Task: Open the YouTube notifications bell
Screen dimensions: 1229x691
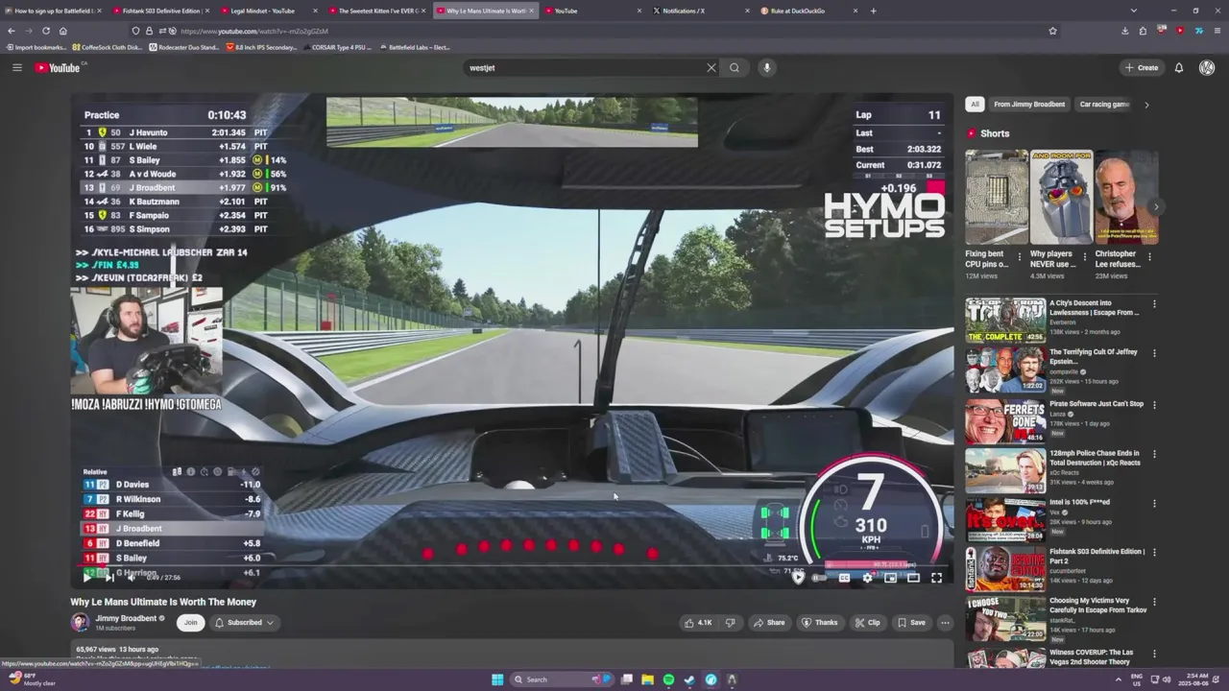Action: (1179, 67)
